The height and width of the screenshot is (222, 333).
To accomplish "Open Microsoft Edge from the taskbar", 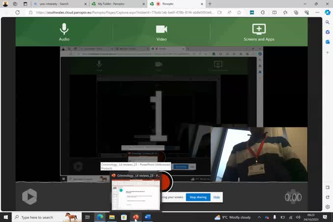I will coord(100,217).
